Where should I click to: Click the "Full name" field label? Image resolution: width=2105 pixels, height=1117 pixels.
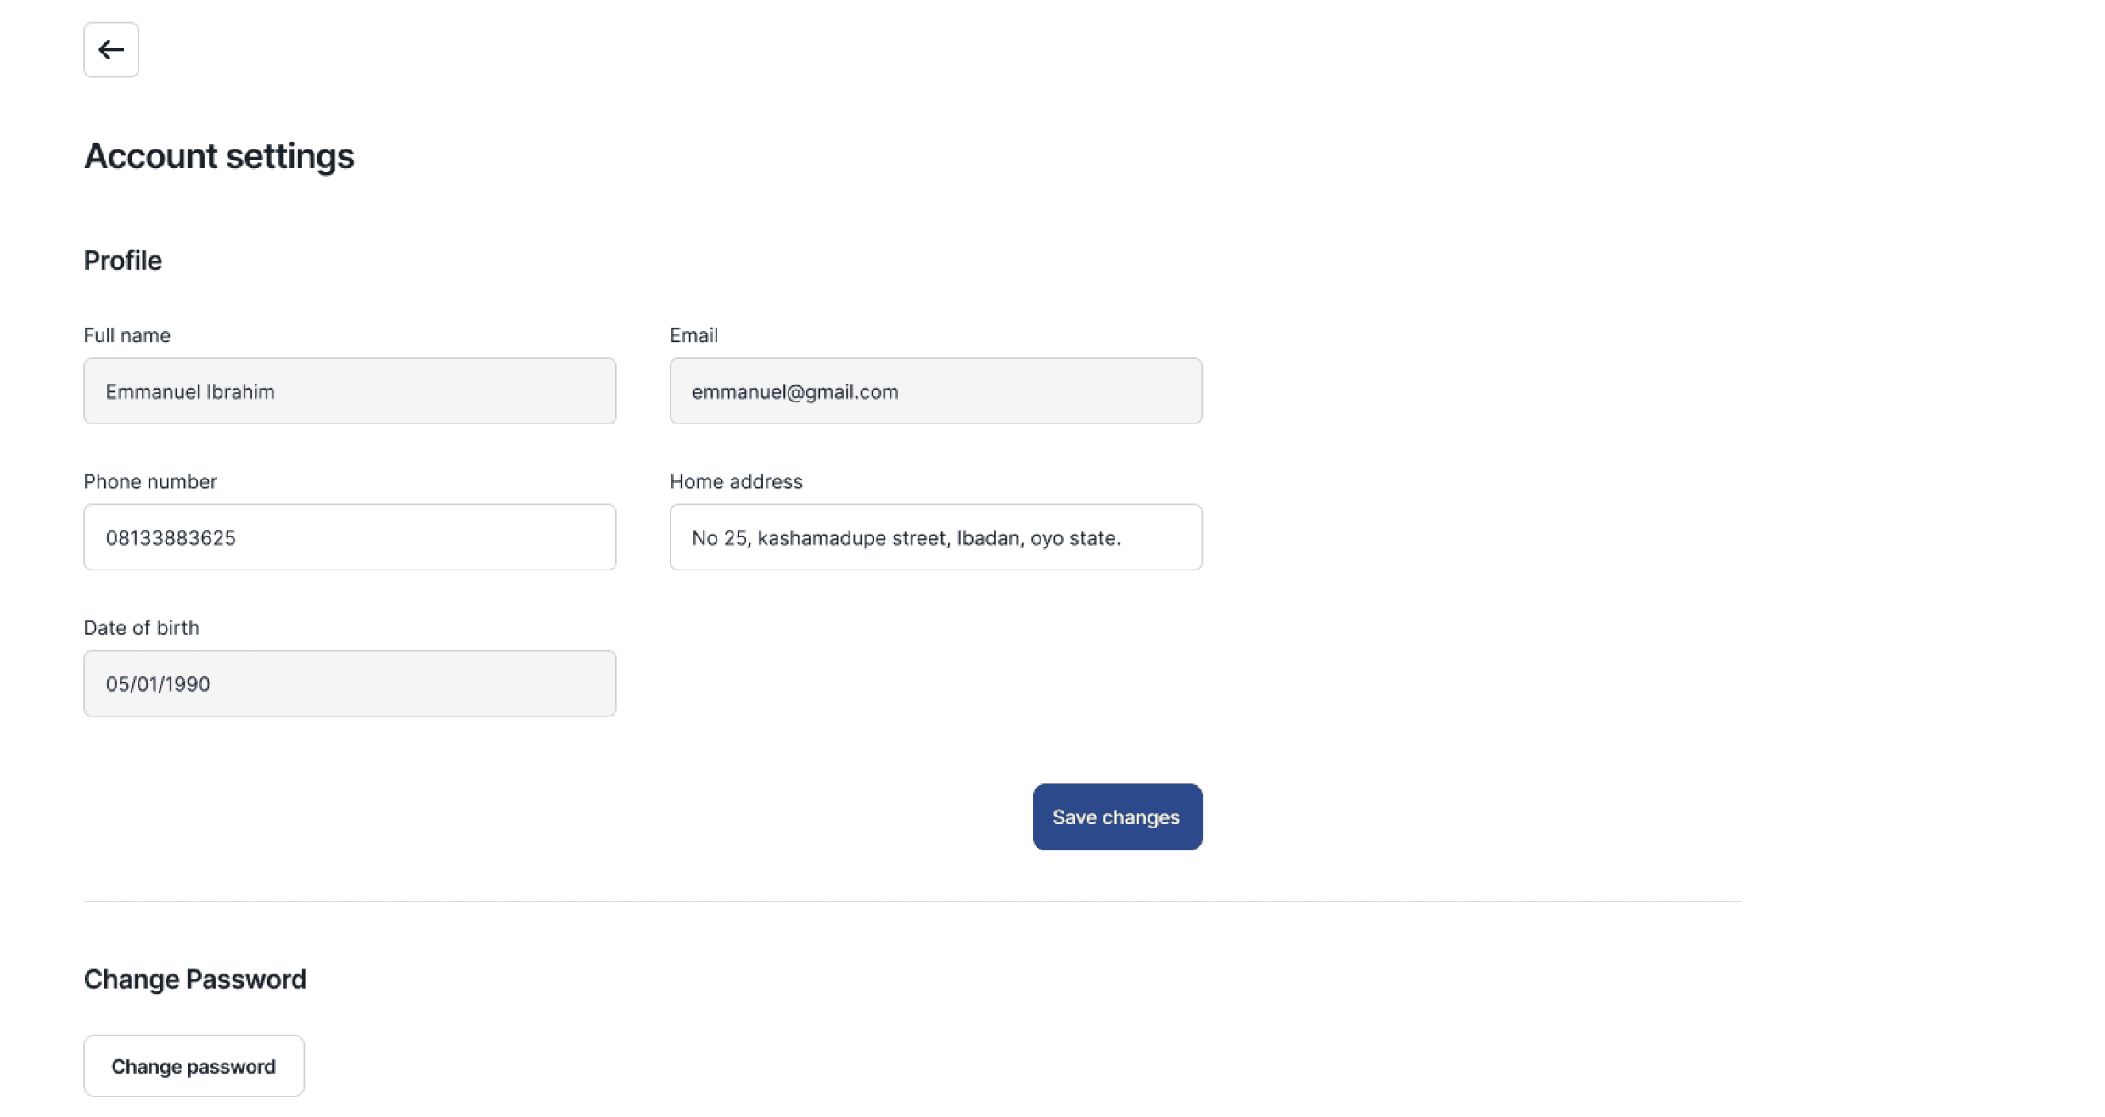[126, 335]
